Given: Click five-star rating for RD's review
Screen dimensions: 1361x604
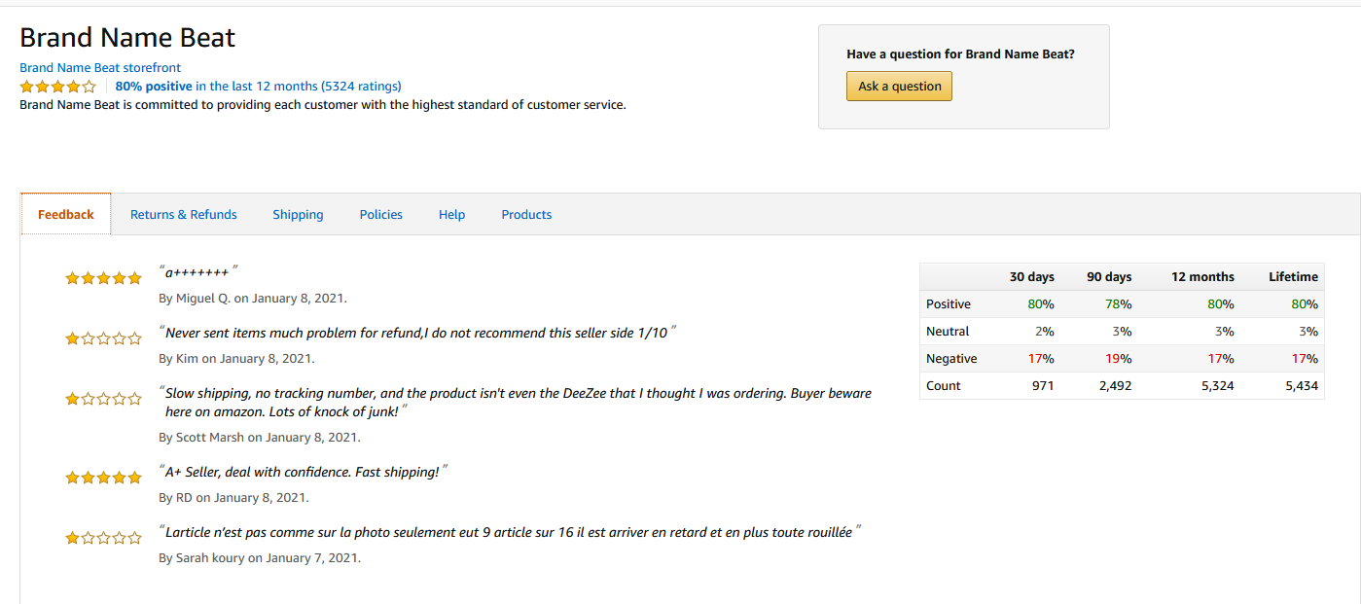Looking at the screenshot, I should tap(103, 478).
